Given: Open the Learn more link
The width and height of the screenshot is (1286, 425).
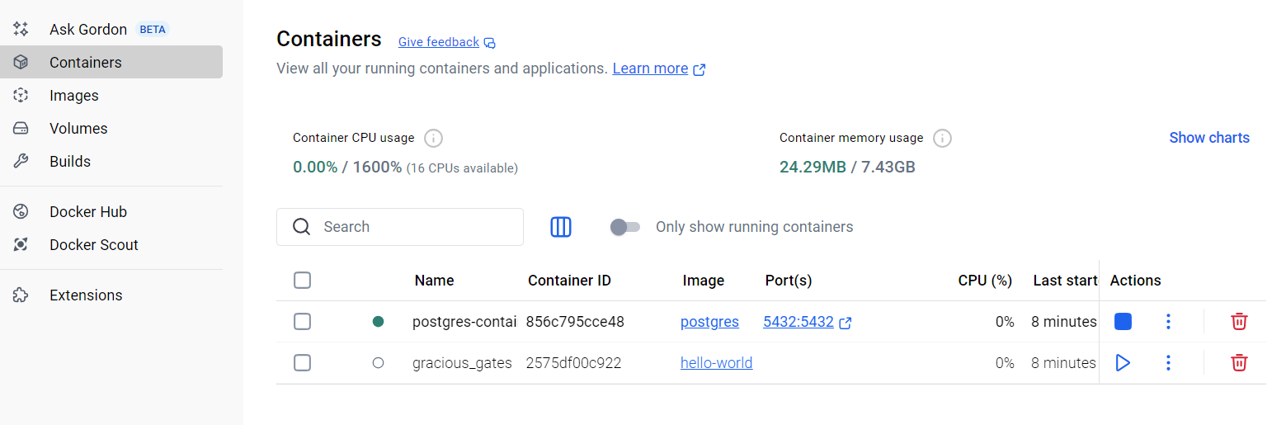Looking at the screenshot, I should tap(650, 68).
